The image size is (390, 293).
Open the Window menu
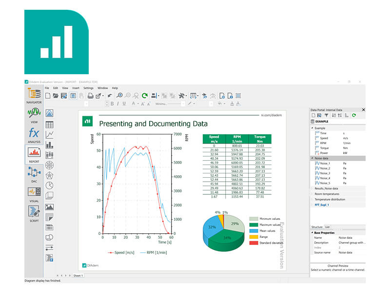click(x=102, y=88)
